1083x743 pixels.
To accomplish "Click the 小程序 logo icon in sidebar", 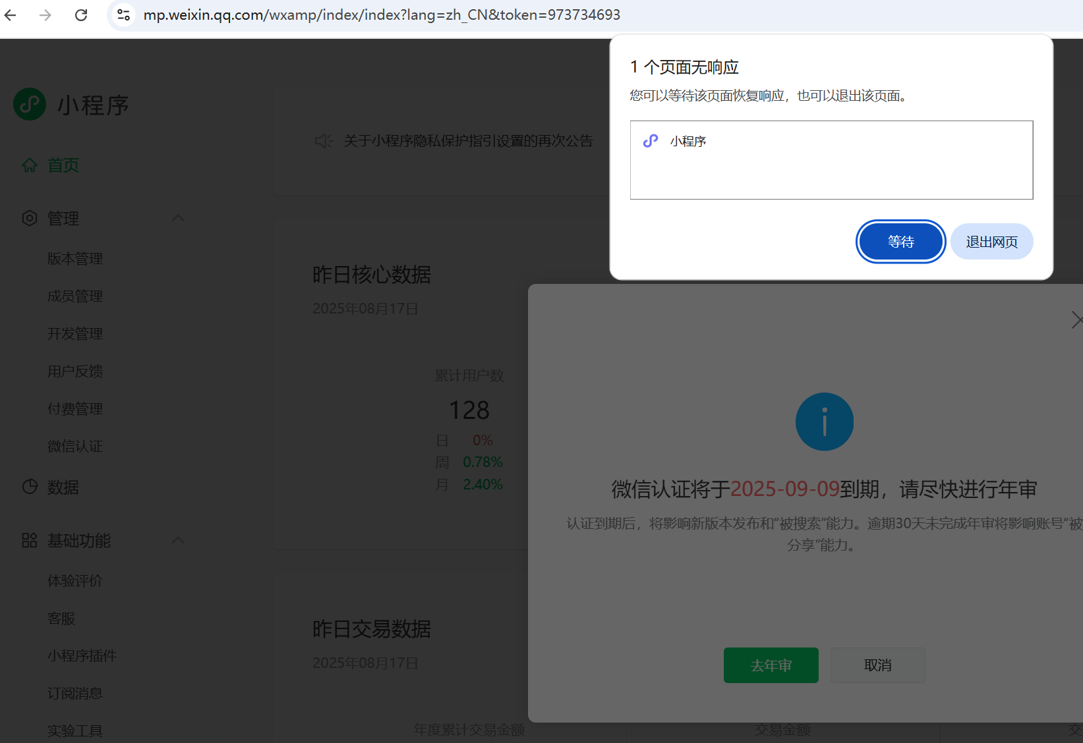I will [x=30, y=104].
